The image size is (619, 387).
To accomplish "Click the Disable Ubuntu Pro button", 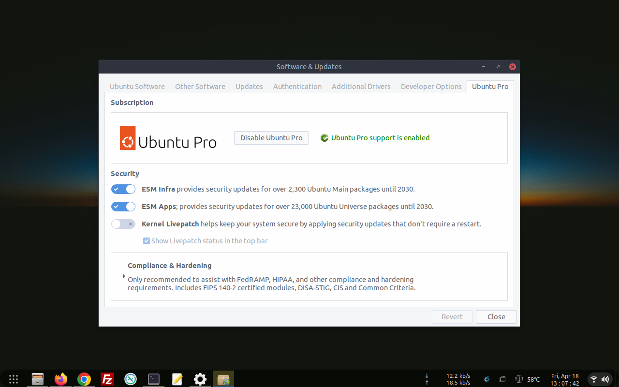I will [x=271, y=138].
